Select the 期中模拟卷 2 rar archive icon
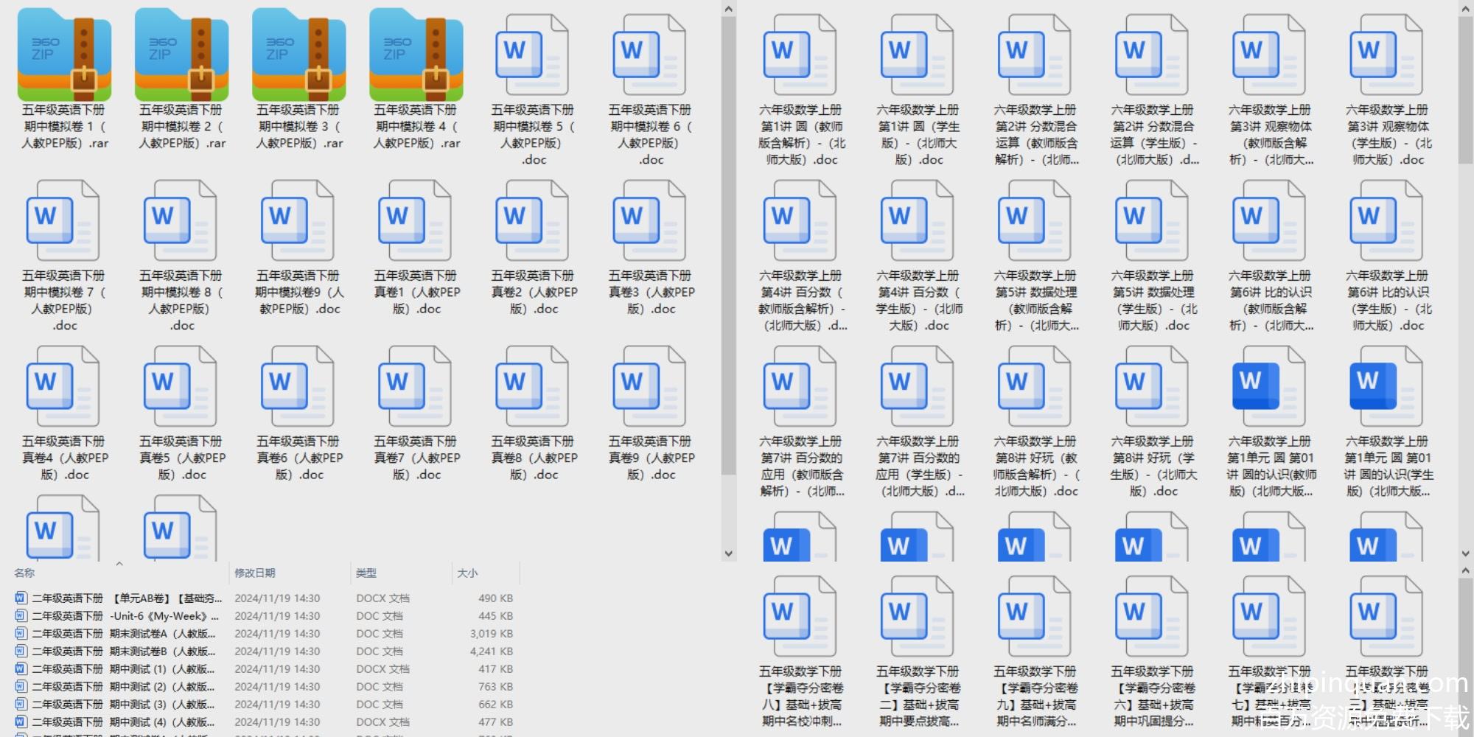This screenshot has height=737, width=1474. point(181,55)
